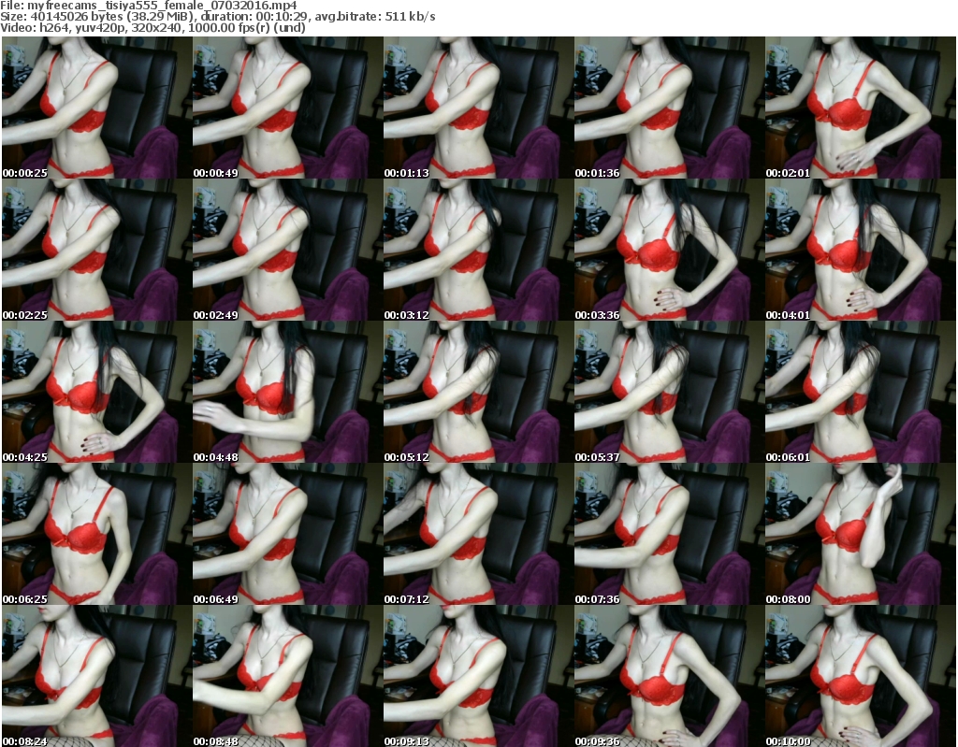Viewport: 958px width, 747px height.
Task: Open the frame at 00:04:48
Action: (x=288, y=392)
